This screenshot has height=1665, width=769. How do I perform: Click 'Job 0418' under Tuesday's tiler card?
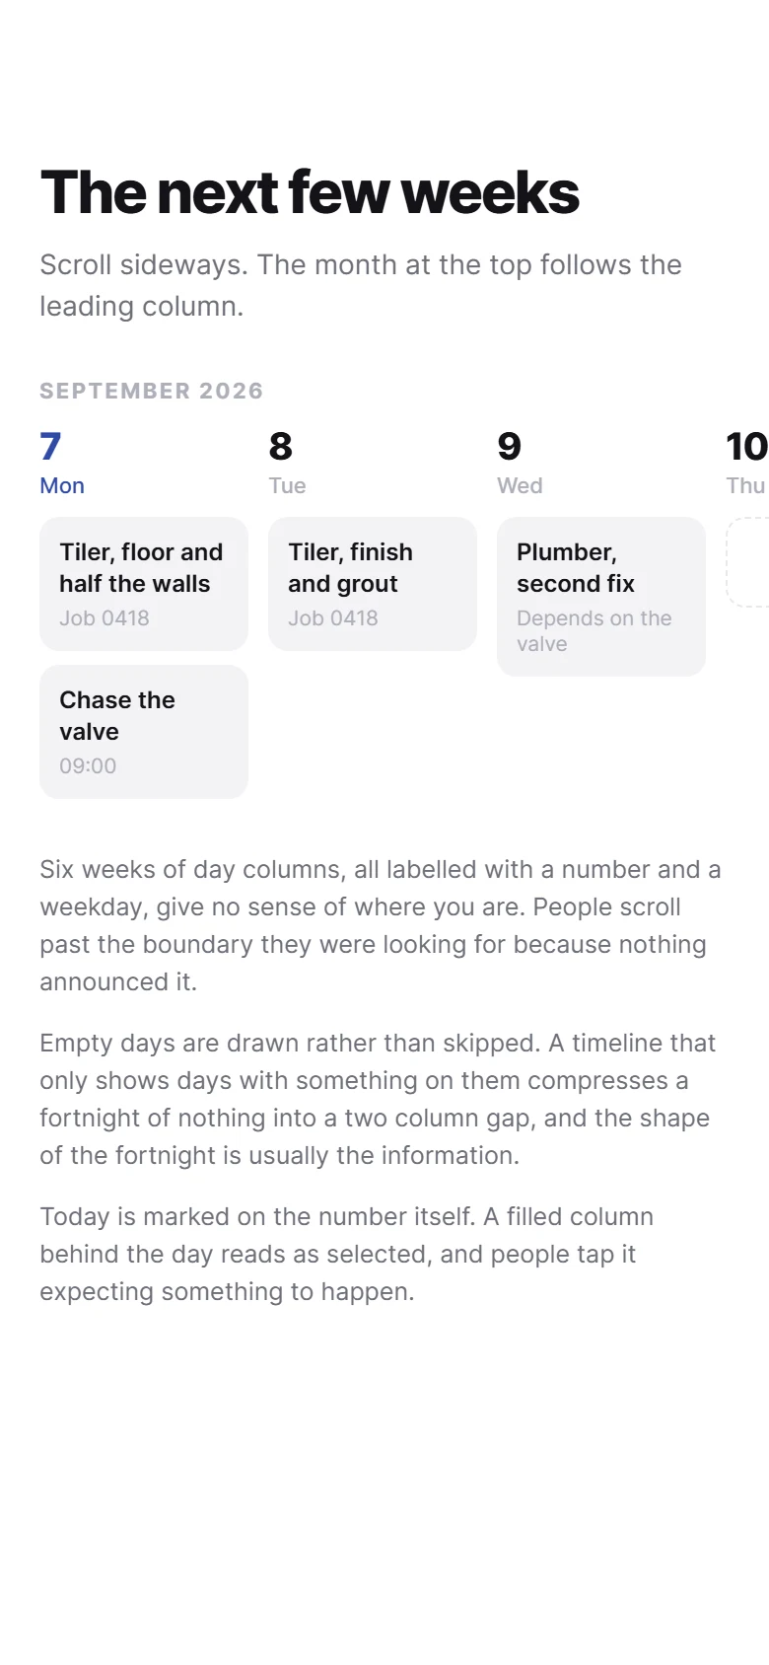(333, 618)
